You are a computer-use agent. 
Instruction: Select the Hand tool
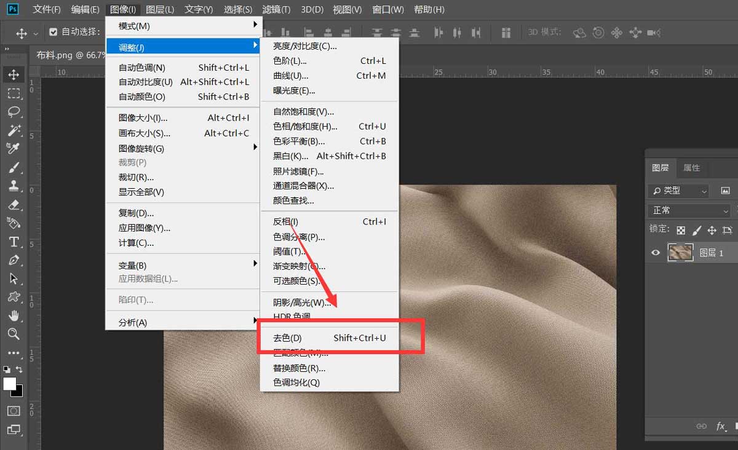click(14, 316)
